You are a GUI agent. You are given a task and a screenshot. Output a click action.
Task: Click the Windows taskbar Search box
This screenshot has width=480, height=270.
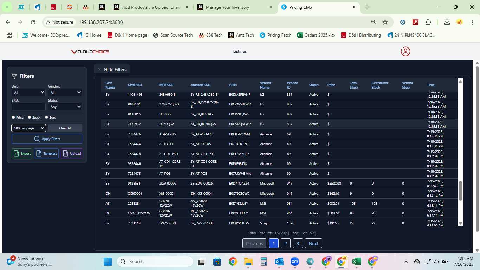point(155,262)
